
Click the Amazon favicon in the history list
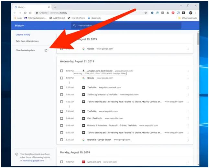click(x=83, y=71)
